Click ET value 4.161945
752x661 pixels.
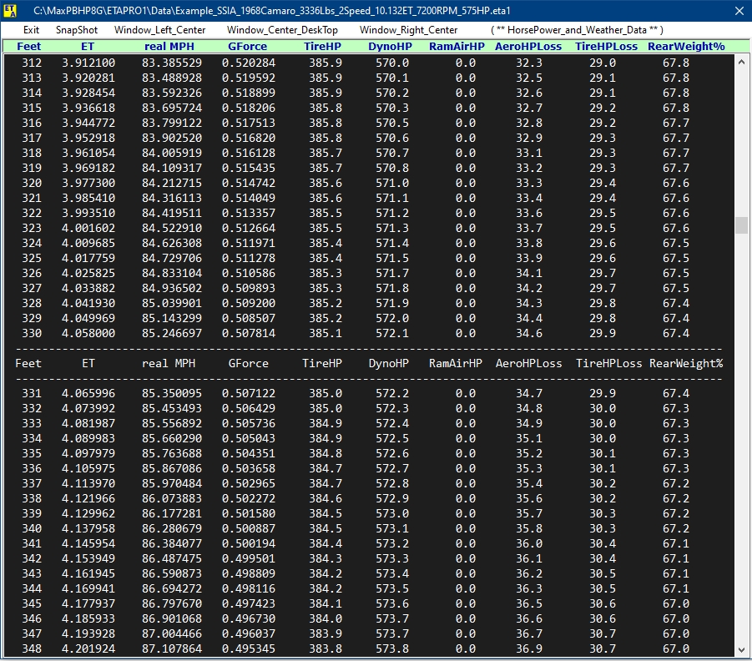(x=88, y=573)
